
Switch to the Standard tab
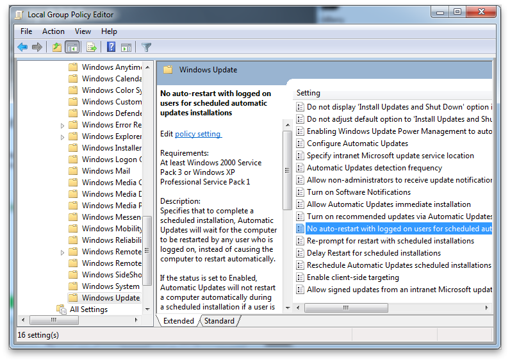(x=219, y=321)
